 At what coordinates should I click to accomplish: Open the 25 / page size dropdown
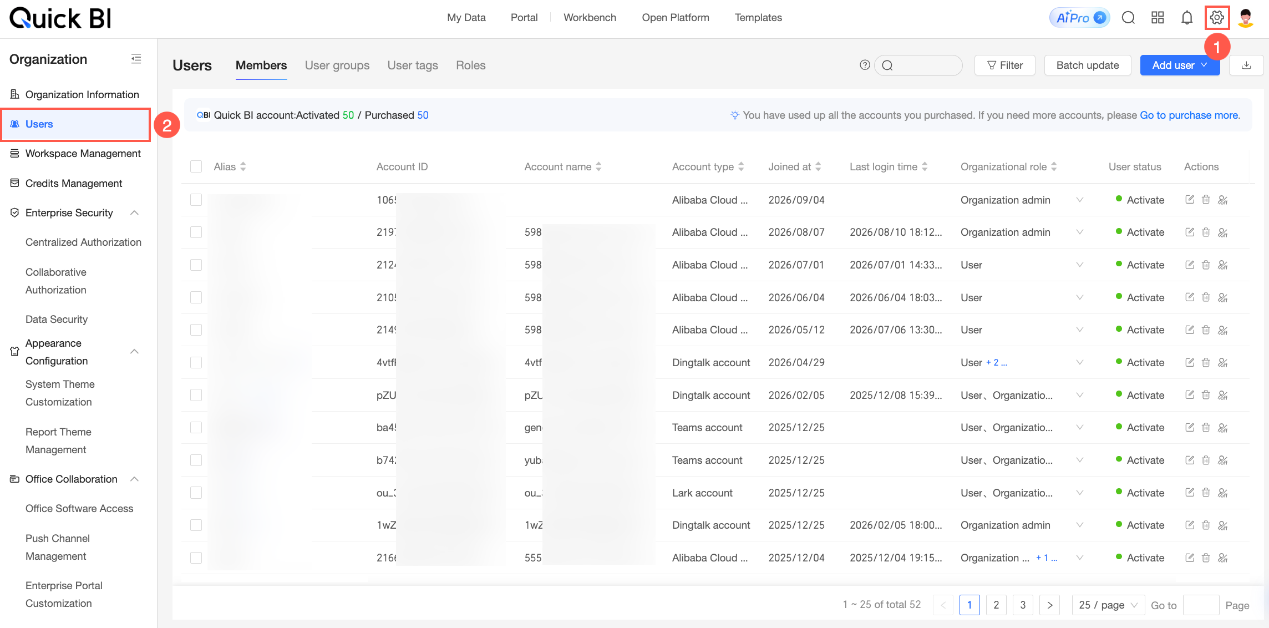[1108, 605]
